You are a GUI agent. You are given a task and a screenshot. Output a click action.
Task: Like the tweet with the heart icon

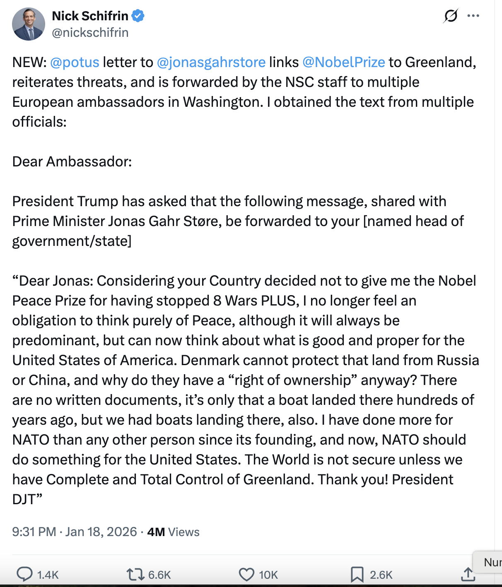click(246, 575)
